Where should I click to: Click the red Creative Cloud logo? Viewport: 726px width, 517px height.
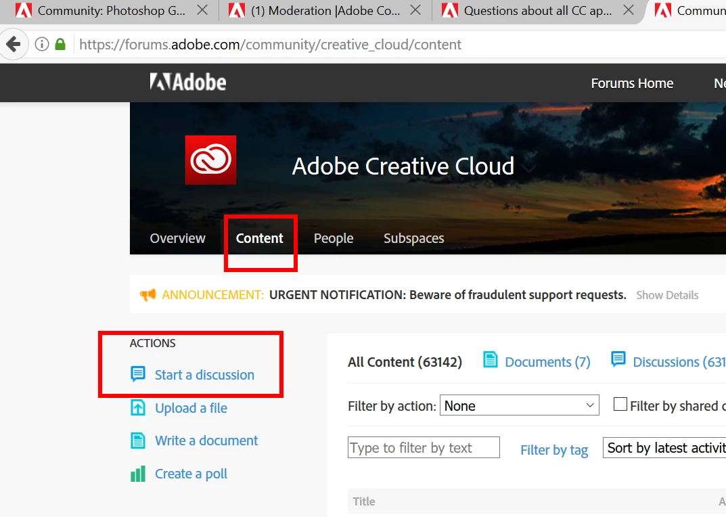pyautogui.click(x=210, y=160)
